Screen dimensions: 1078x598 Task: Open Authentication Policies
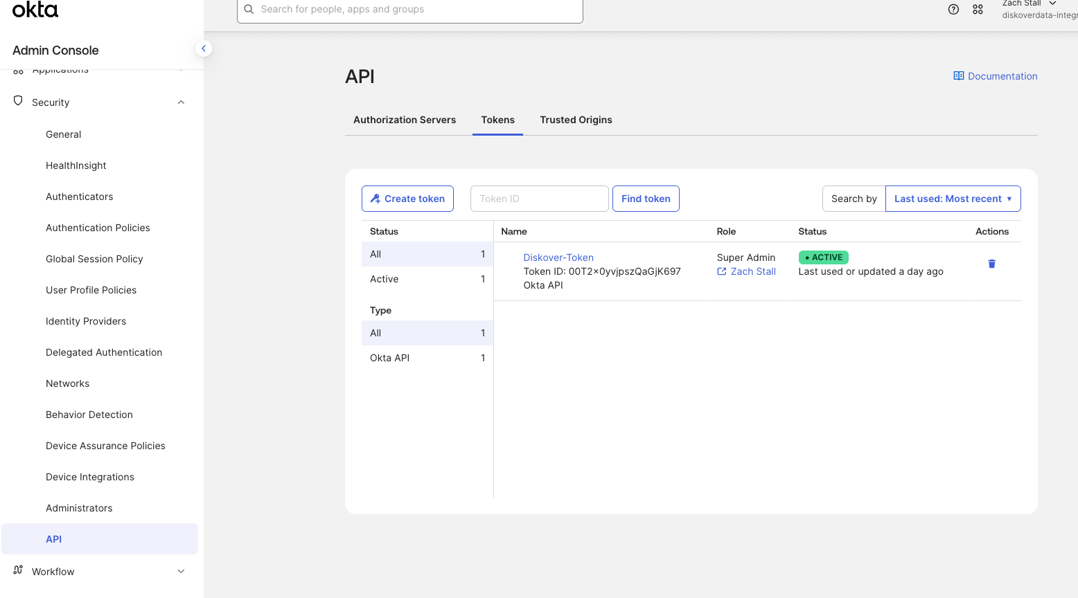click(x=98, y=228)
